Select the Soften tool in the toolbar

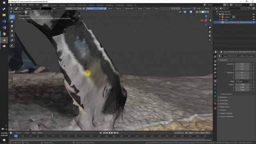(x=12, y=22)
